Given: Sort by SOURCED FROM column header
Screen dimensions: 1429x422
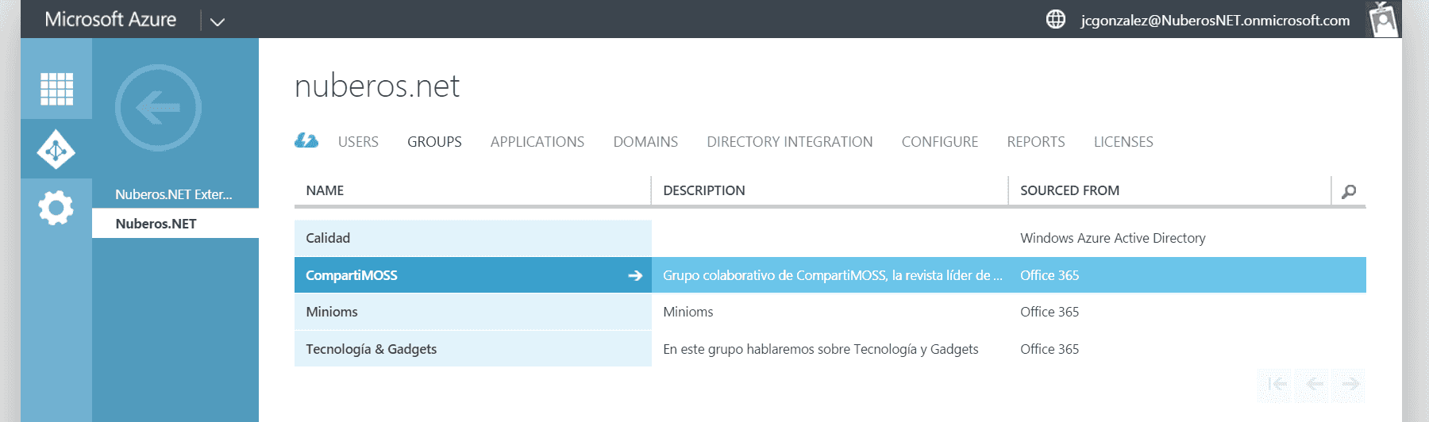Looking at the screenshot, I should point(1069,190).
